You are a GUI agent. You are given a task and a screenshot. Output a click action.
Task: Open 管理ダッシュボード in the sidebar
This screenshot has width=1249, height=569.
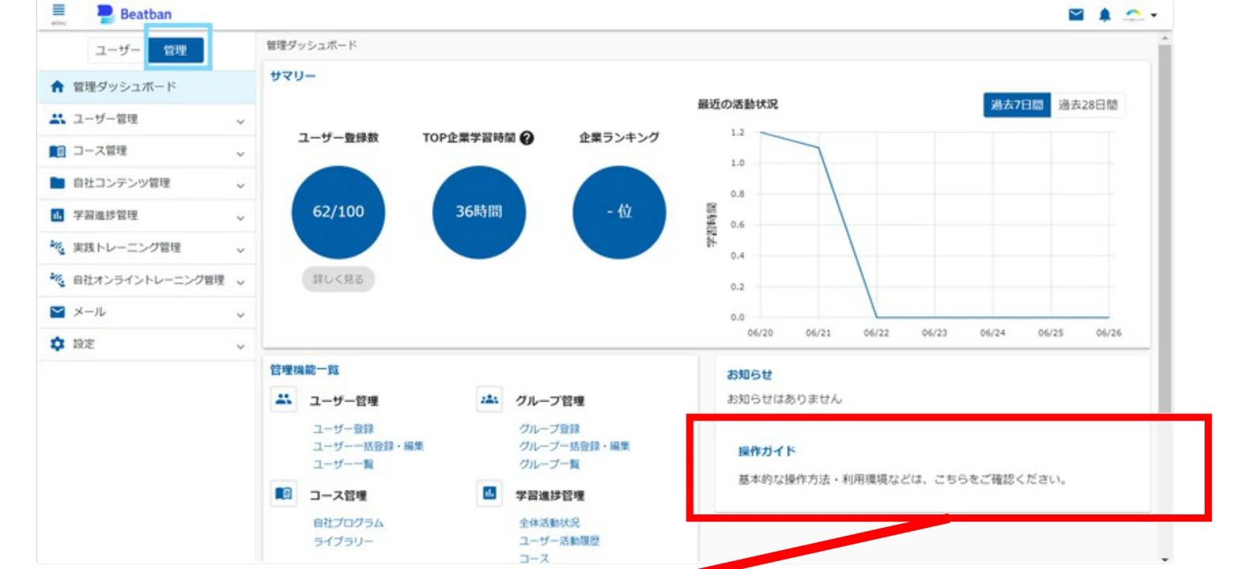click(146, 87)
